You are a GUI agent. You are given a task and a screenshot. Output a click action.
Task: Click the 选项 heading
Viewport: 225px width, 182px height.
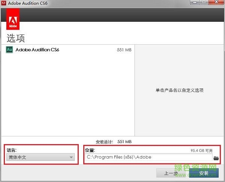tap(16, 38)
